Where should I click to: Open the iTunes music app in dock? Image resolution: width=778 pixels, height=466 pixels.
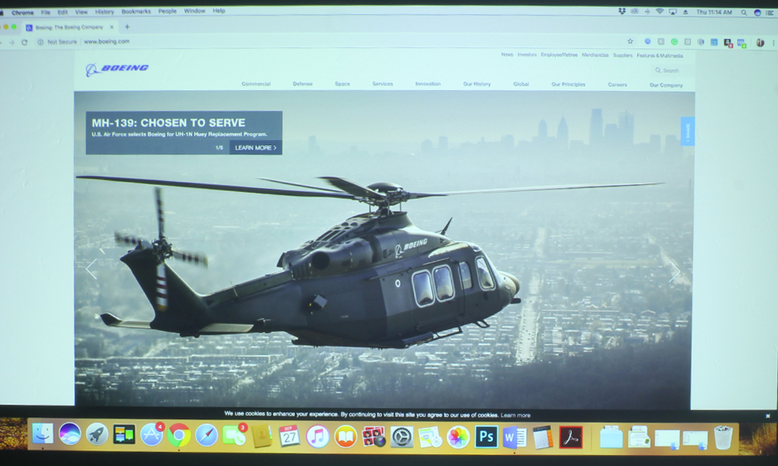coord(317,436)
